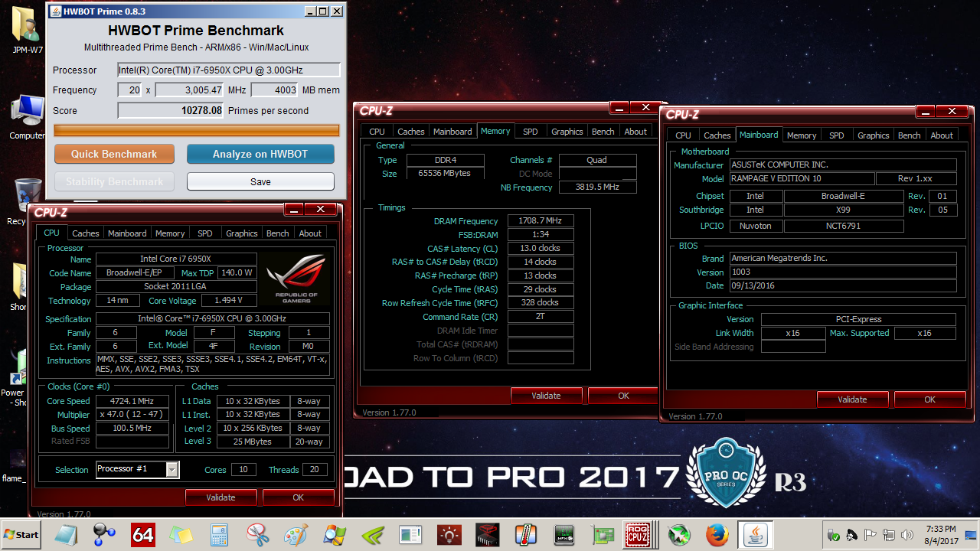This screenshot has height=551, width=980.
Task: Open Paint from the taskbar
Action: tap(296, 534)
